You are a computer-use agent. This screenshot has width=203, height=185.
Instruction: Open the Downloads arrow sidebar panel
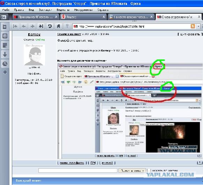pos(5,55)
